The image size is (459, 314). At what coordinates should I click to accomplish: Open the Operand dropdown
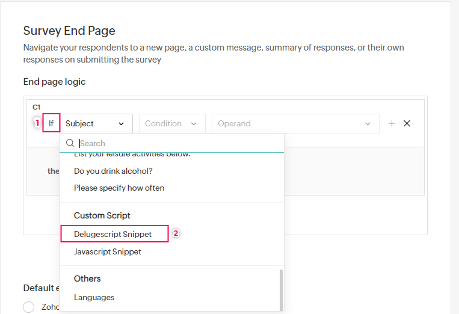click(x=295, y=123)
